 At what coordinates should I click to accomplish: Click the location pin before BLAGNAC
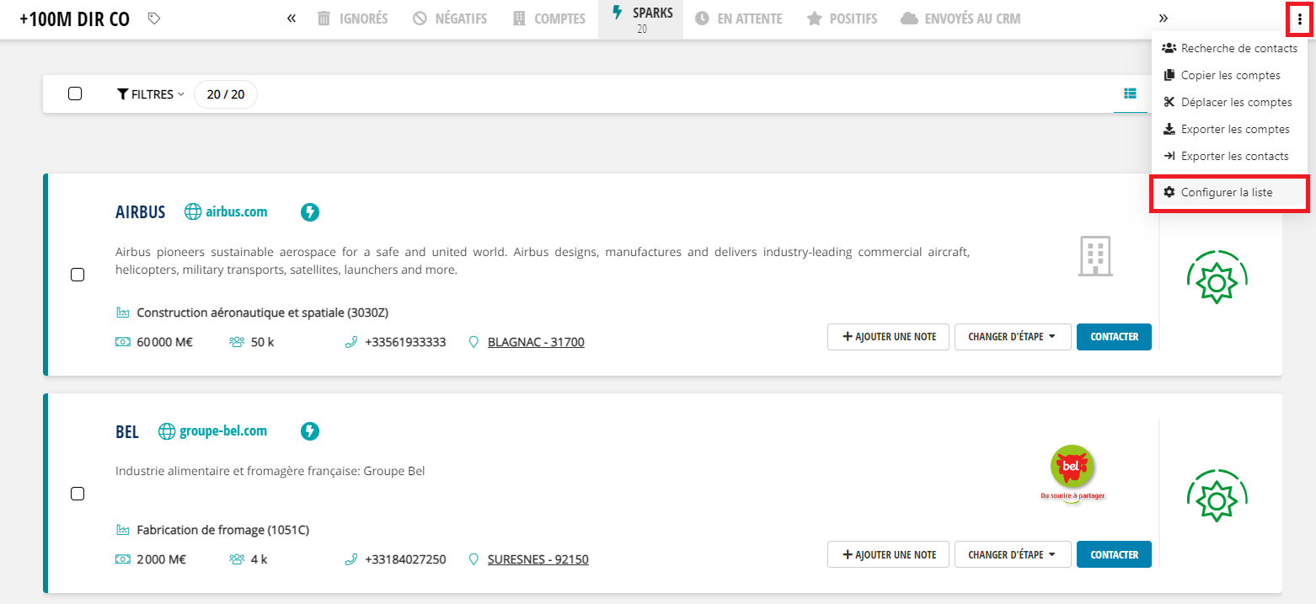click(x=473, y=342)
